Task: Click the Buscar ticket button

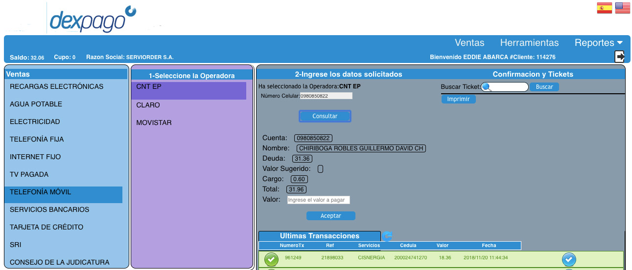Action: pyautogui.click(x=544, y=87)
